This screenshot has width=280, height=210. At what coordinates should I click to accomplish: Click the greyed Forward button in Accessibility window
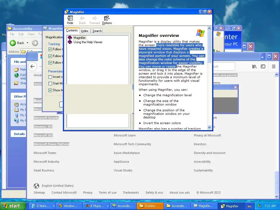click(35, 43)
